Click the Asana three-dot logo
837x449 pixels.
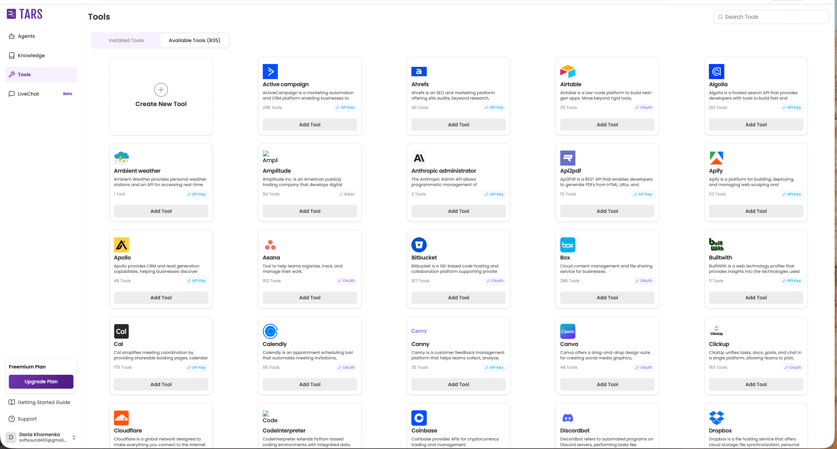(x=270, y=245)
